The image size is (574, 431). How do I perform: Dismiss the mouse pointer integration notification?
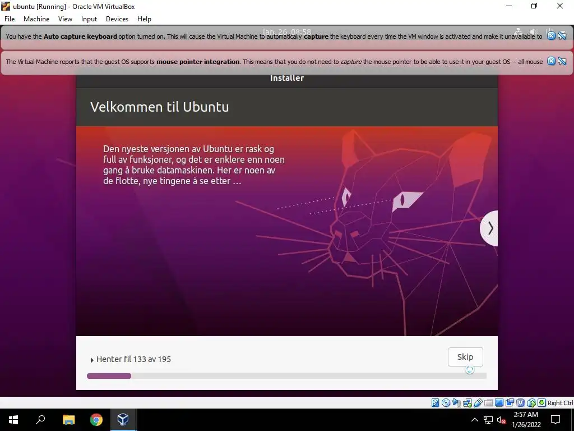(551, 61)
